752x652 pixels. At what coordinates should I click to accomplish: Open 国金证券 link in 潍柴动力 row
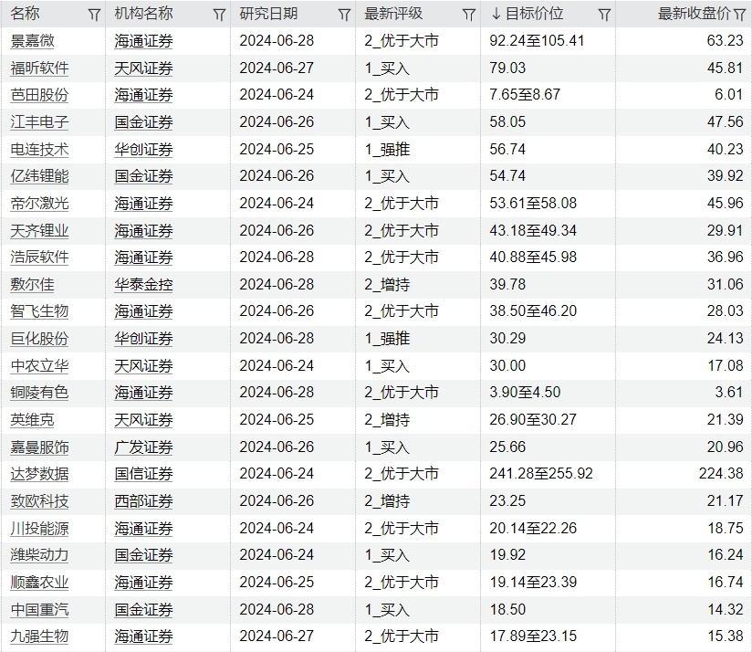coord(143,554)
